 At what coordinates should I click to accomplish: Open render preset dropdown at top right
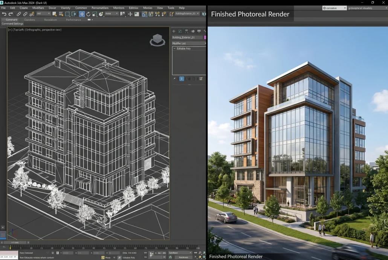tap(334, 8)
